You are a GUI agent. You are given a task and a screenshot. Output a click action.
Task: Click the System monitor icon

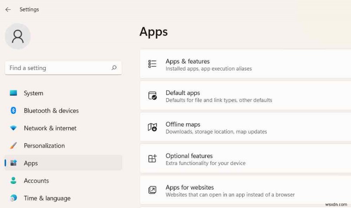click(14, 93)
